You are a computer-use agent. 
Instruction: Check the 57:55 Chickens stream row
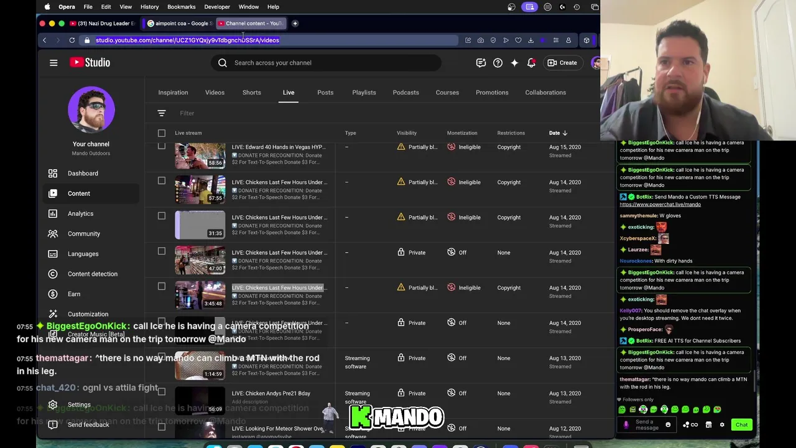pyautogui.click(x=162, y=181)
